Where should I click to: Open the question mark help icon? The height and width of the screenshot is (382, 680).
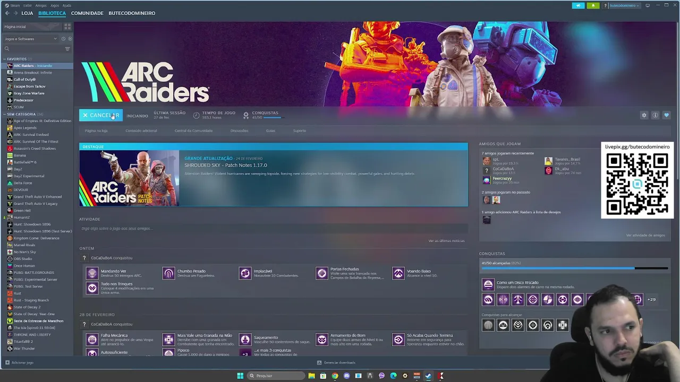[605, 5]
